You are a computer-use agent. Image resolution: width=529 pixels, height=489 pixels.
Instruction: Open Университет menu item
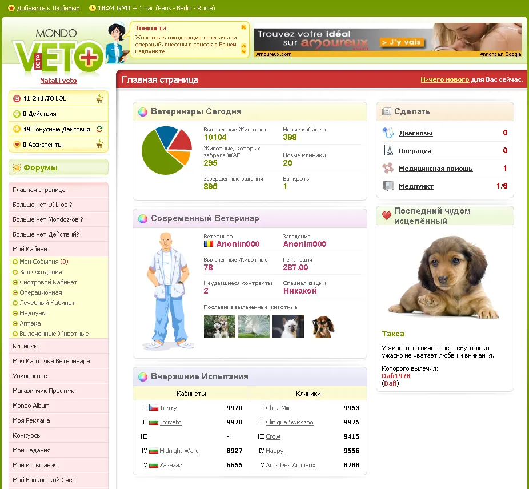click(x=58, y=376)
